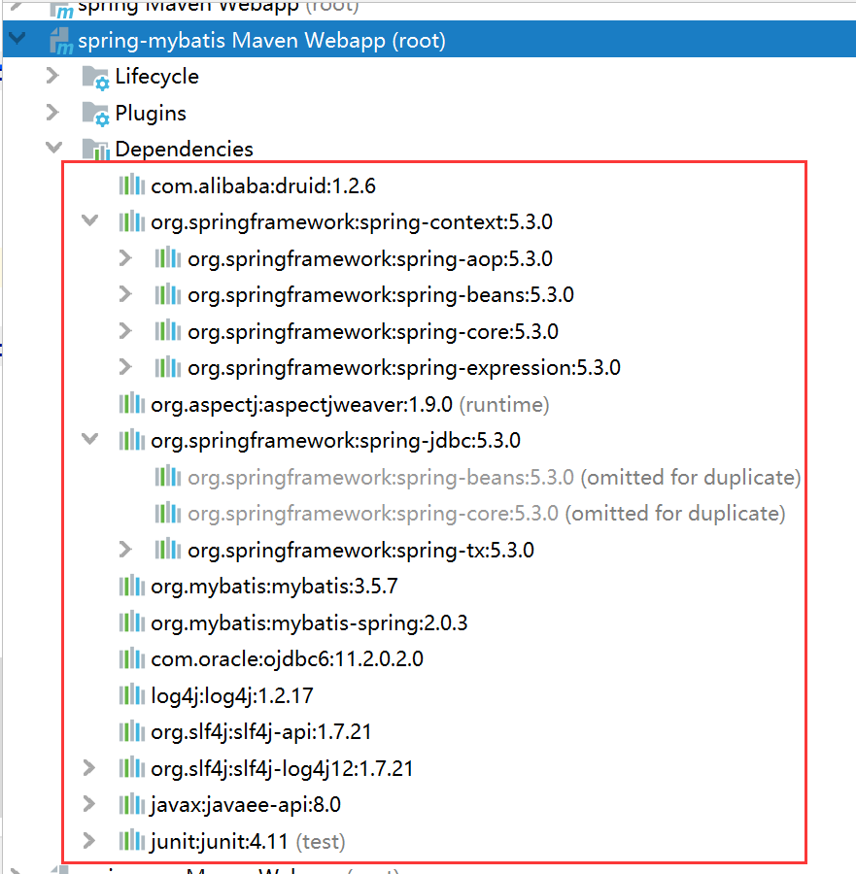
Task: Select 'spring-mybatis Maven Webapp (root)' row
Action: click(429, 39)
